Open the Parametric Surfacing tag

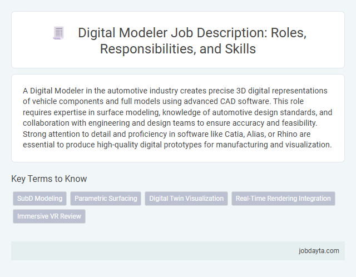106,199
